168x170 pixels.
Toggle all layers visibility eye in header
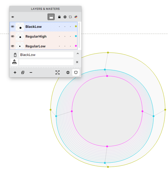pos(13,17)
